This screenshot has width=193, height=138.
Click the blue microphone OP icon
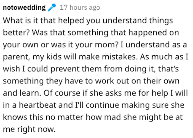(x=52, y=7)
